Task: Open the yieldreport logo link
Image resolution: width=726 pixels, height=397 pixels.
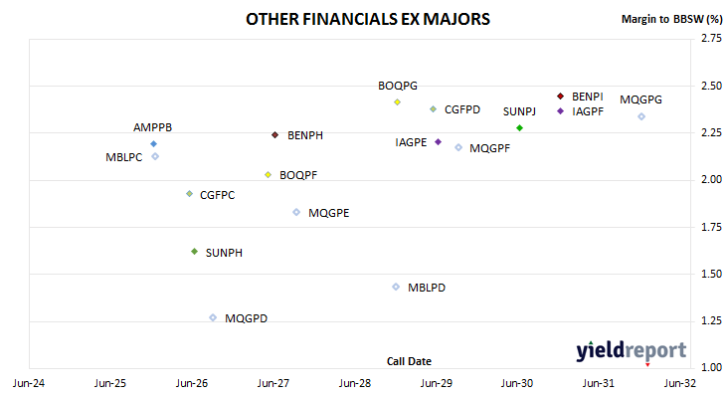Action: [631, 350]
